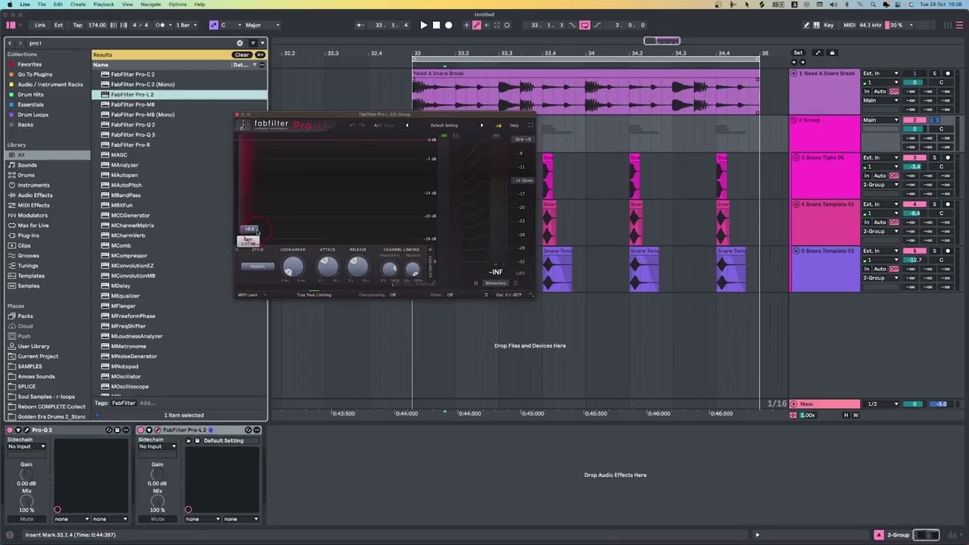Fold track 1 Need A Snare Break

793,73
